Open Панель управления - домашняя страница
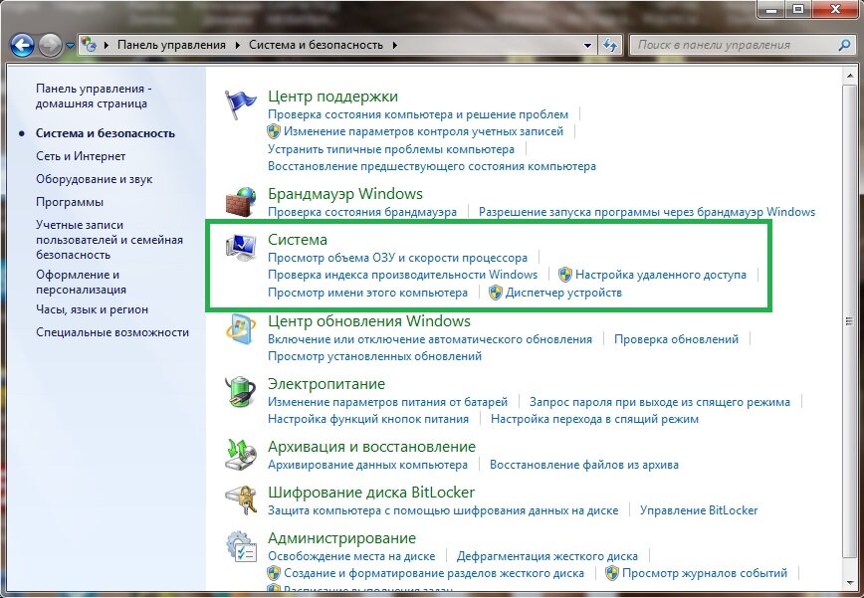The width and height of the screenshot is (864, 598). click(94, 96)
